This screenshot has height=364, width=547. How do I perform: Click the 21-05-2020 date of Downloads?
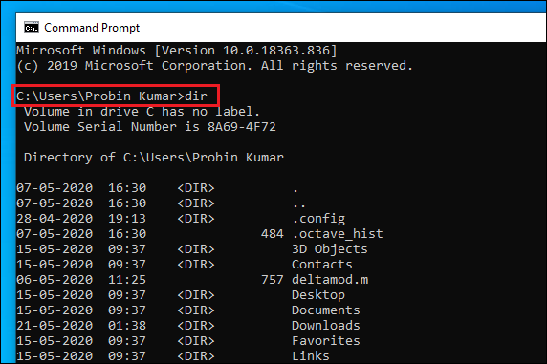(x=55, y=326)
